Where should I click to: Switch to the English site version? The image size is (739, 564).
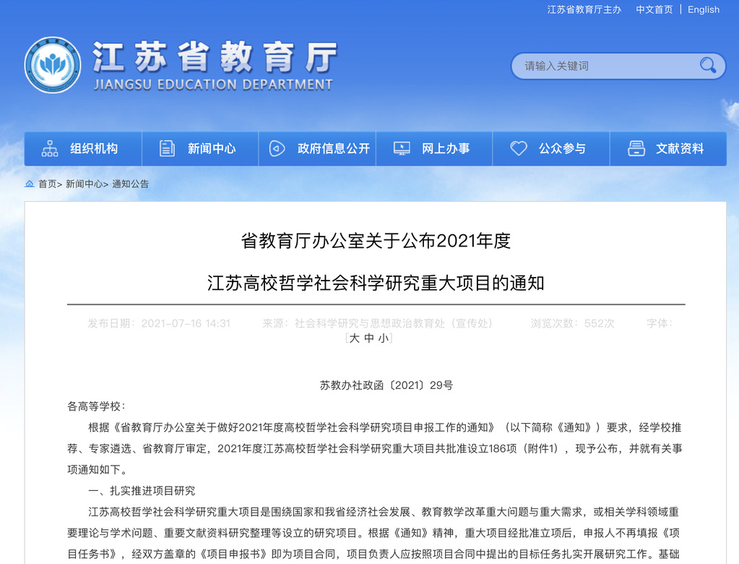(703, 9)
